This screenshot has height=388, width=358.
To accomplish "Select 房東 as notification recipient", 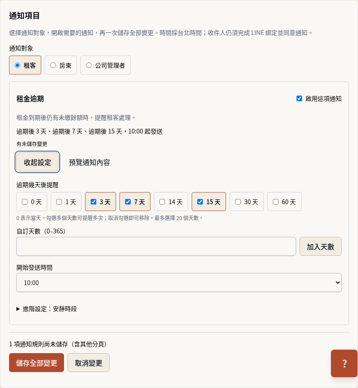I will pos(61,65).
